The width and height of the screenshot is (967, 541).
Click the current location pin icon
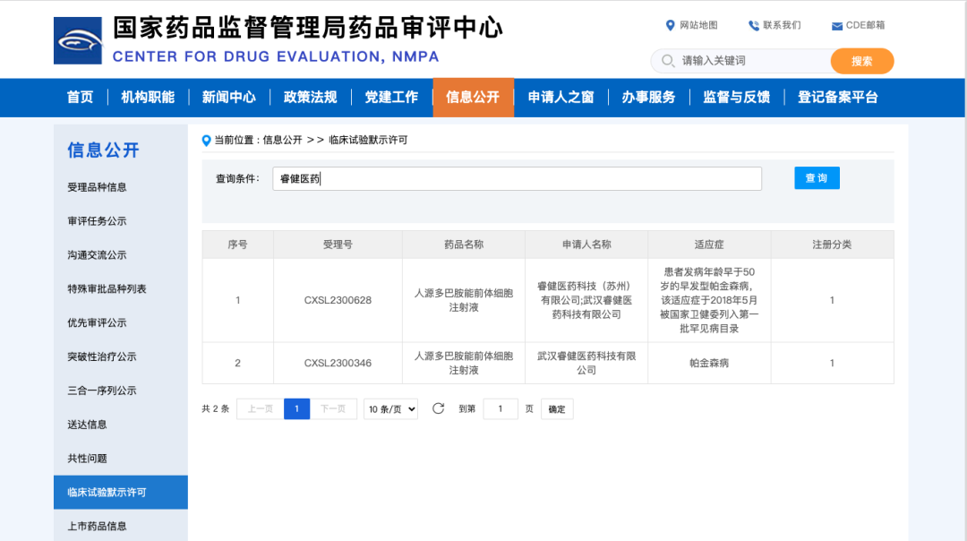pyautogui.click(x=207, y=140)
